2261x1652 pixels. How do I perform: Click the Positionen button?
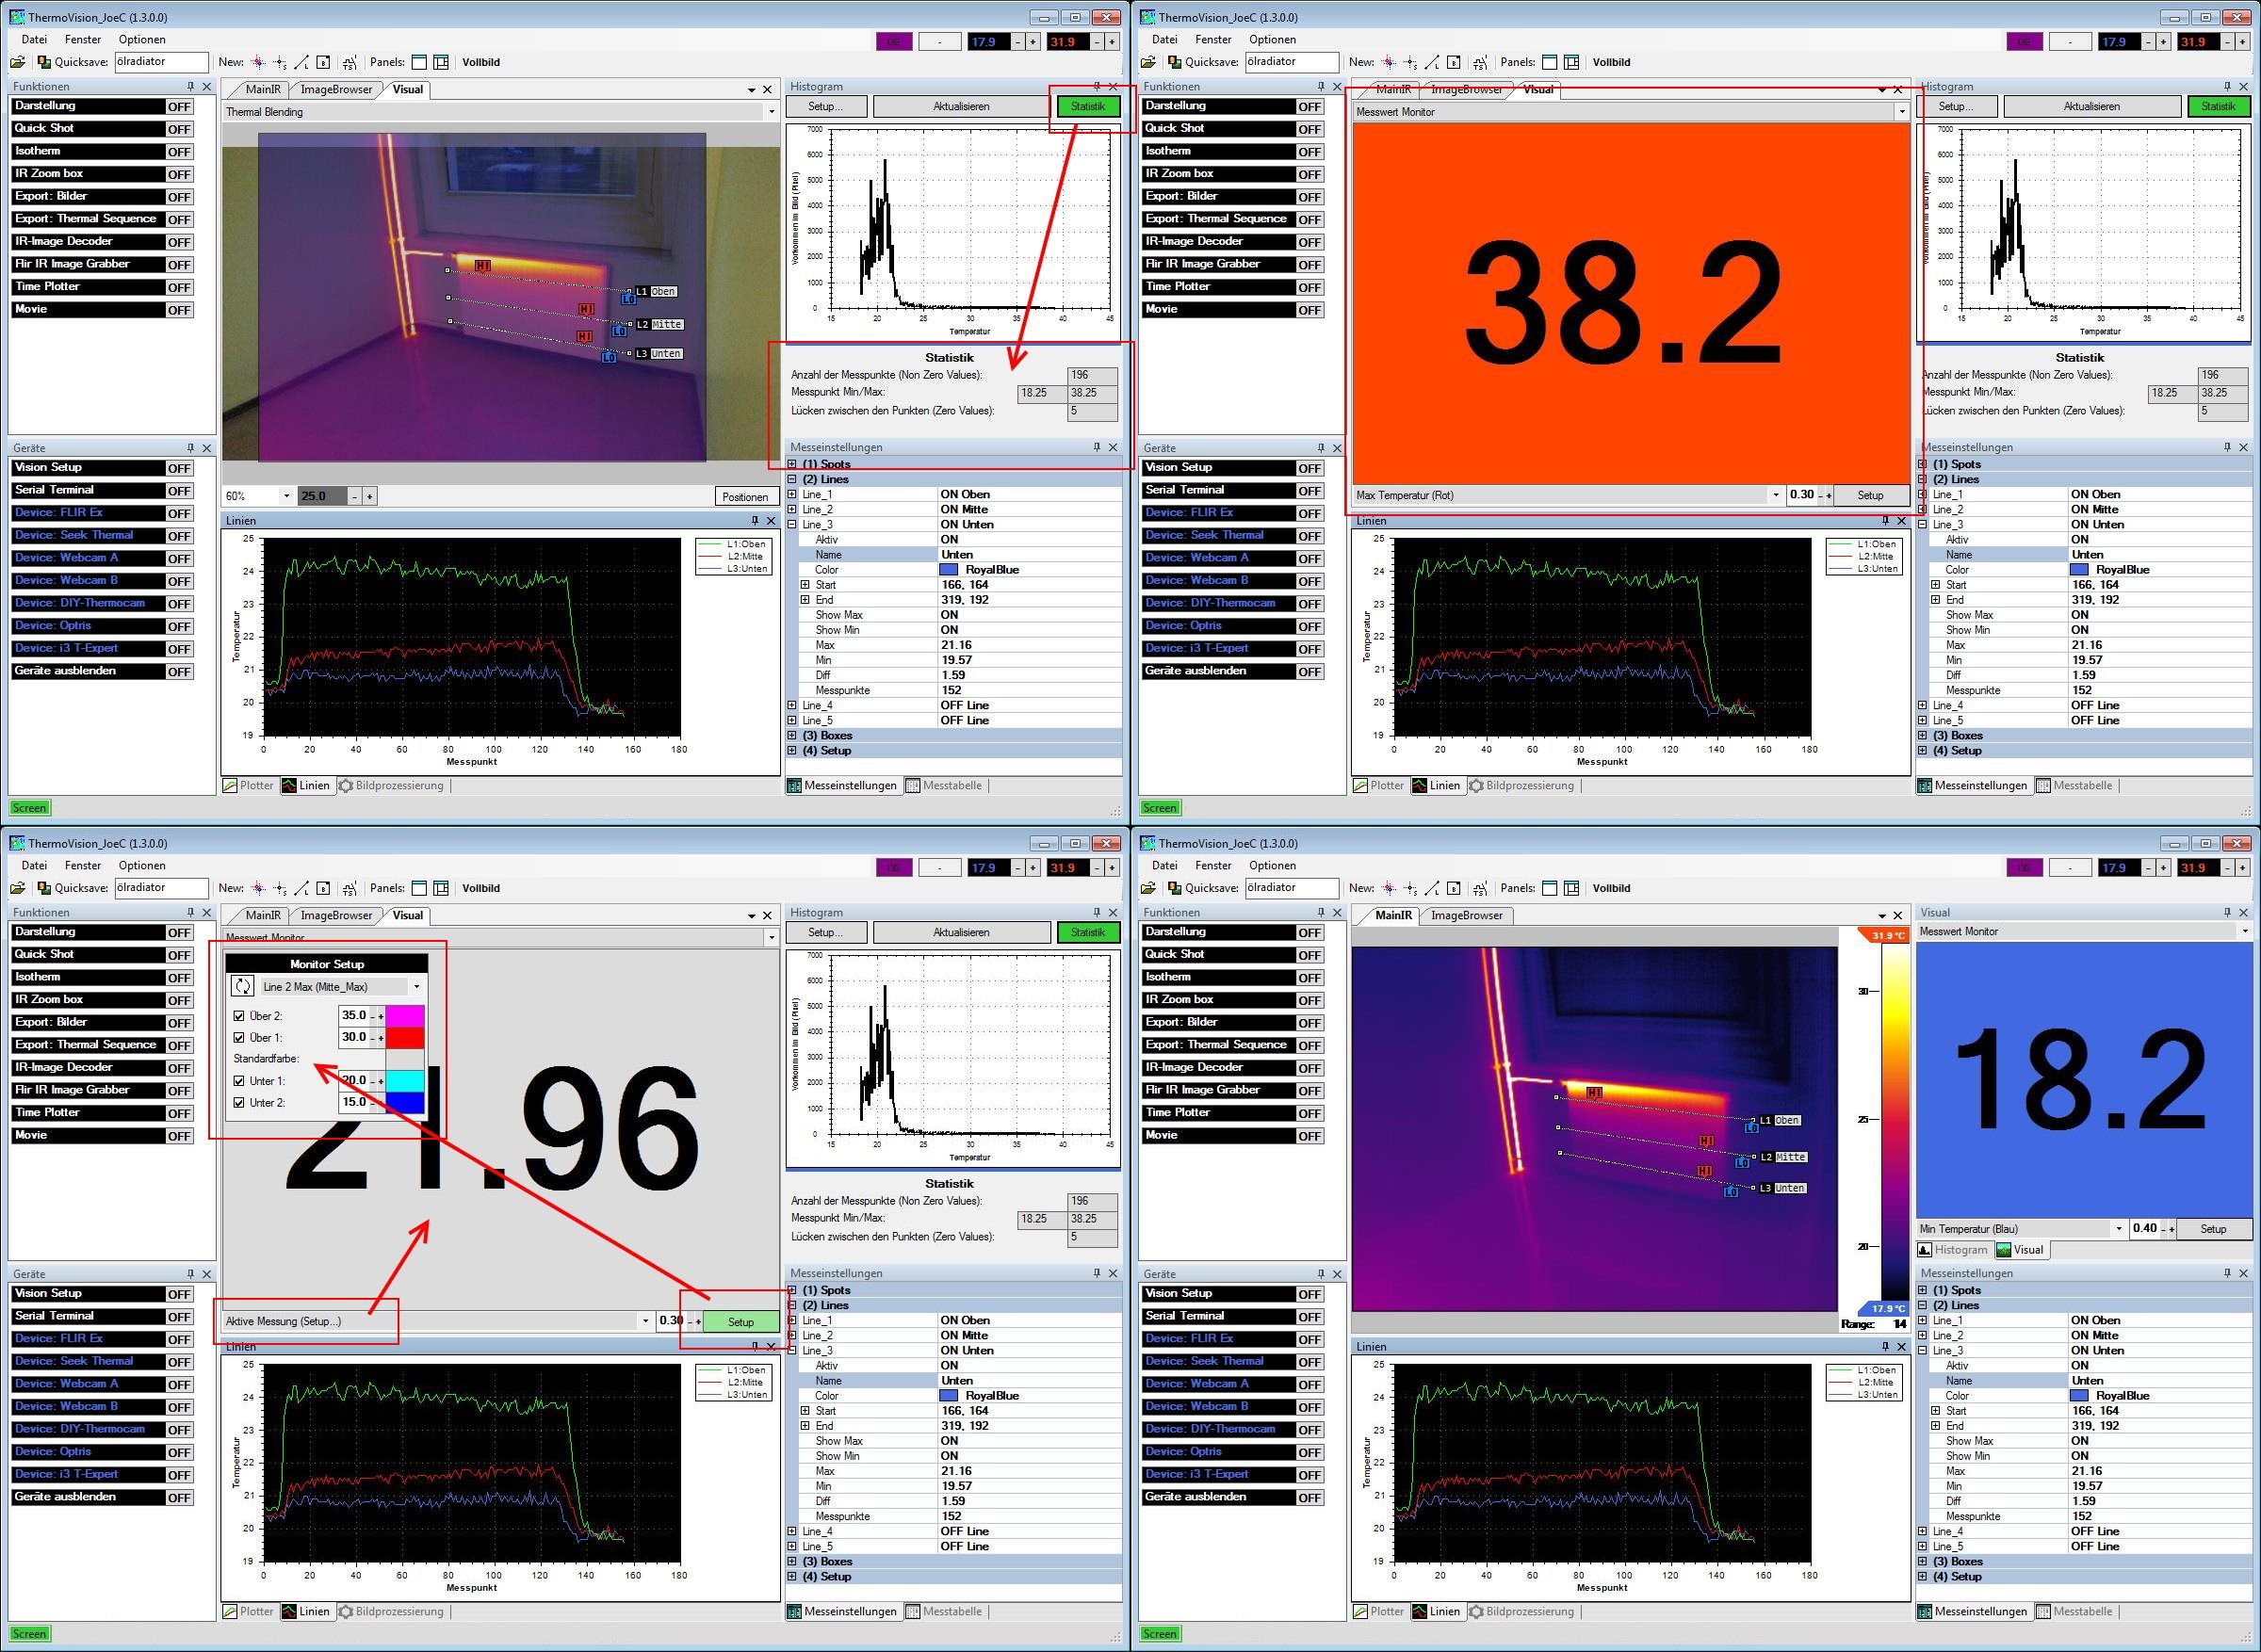[745, 497]
